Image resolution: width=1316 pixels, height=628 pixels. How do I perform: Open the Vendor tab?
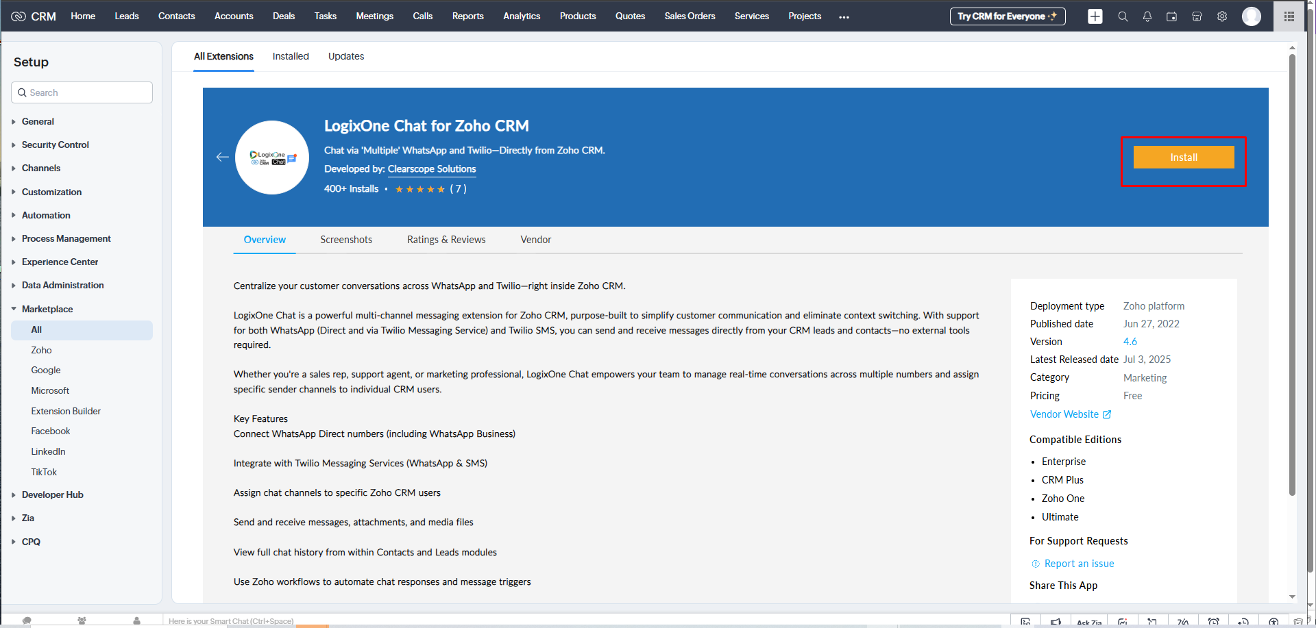pyautogui.click(x=536, y=240)
